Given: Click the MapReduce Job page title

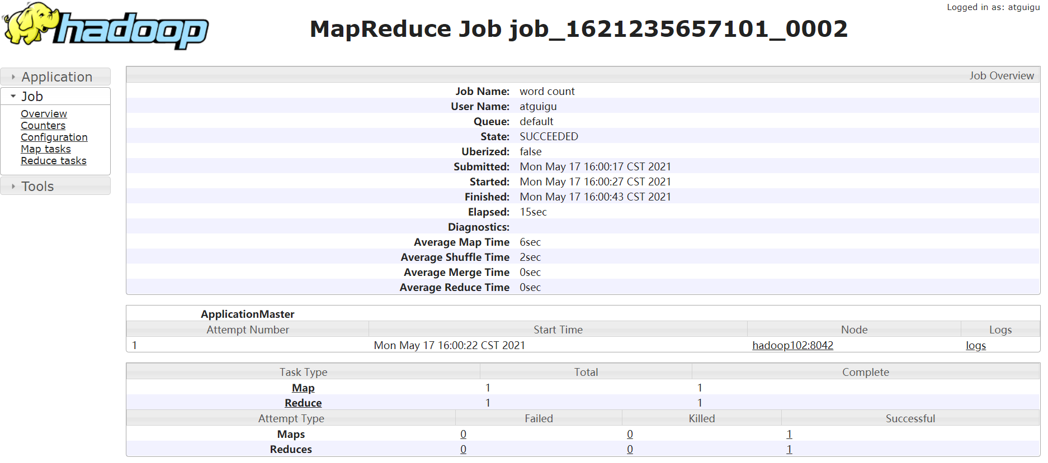Looking at the screenshot, I should pos(579,28).
